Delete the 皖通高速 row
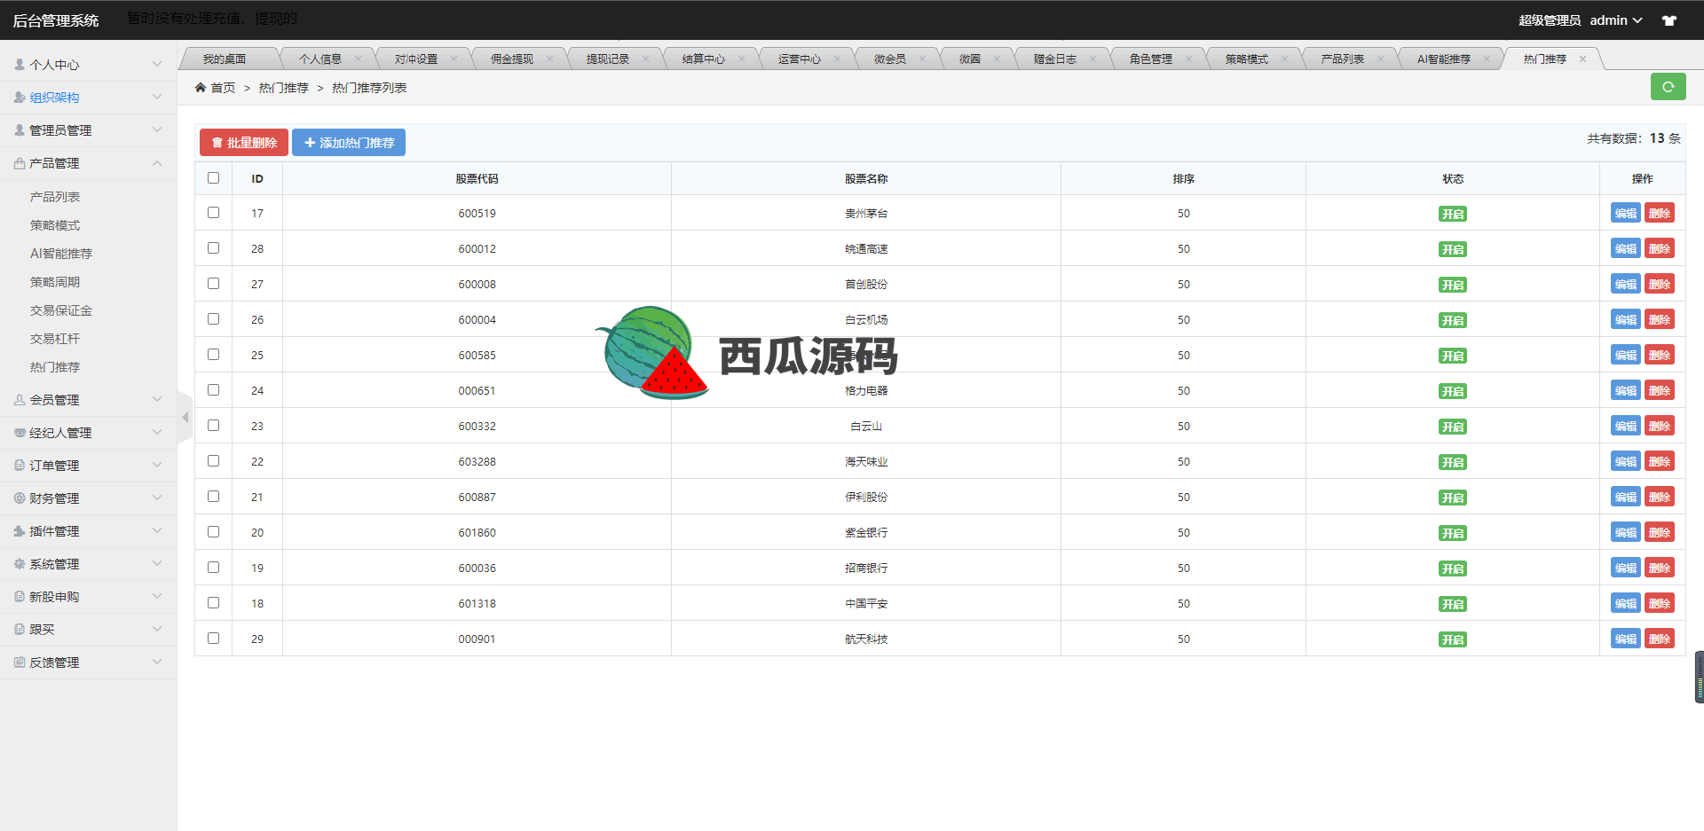Viewport: 1704px width, 831px height. pyautogui.click(x=1660, y=248)
